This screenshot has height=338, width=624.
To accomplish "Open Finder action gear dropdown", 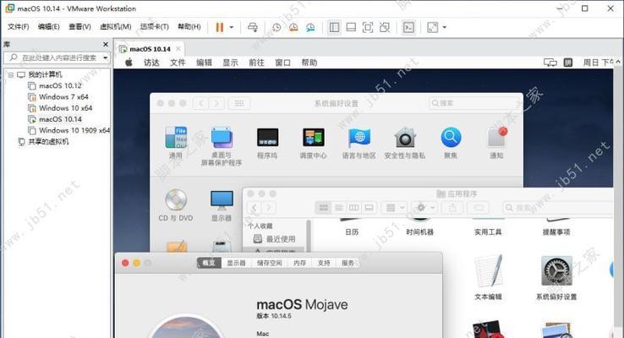I will pos(424,208).
